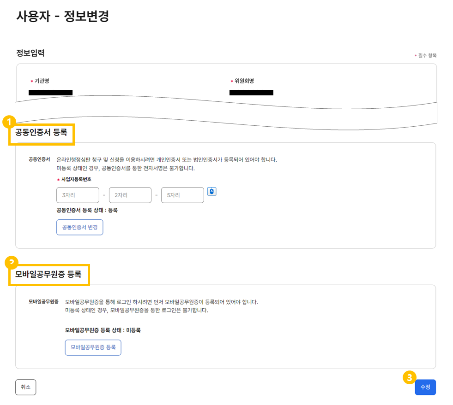The width and height of the screenshot is (453, 405).
Task: Click the yellow number 3 badge
Action: [x=410, y=377]
